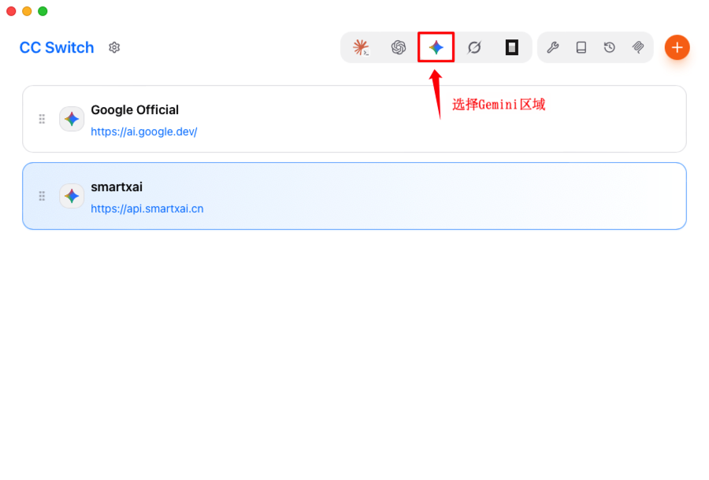Select the Gemini star icon in toolbar

[x=436, y=47]
